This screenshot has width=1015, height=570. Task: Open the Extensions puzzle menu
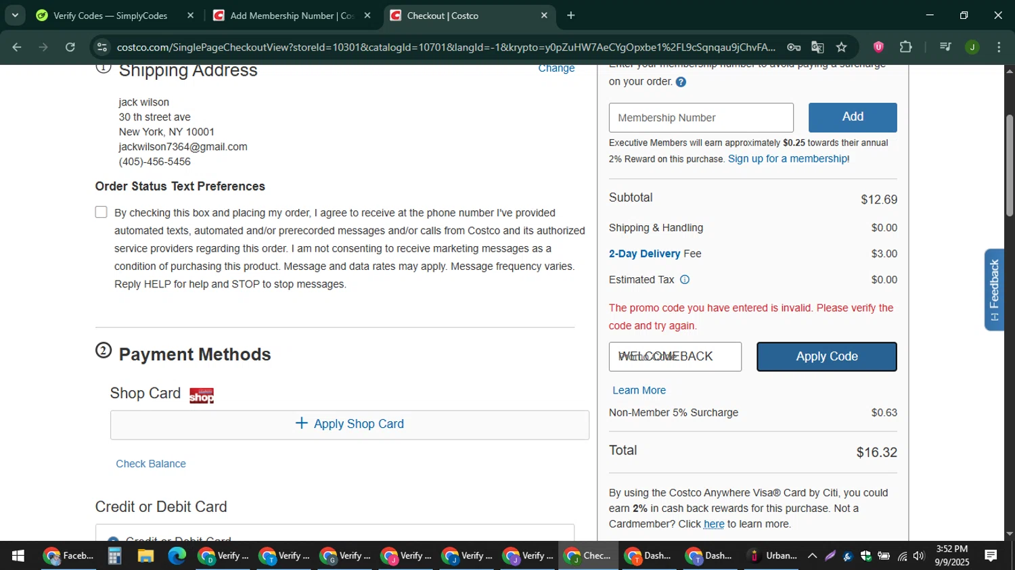(x=905, y=47)
